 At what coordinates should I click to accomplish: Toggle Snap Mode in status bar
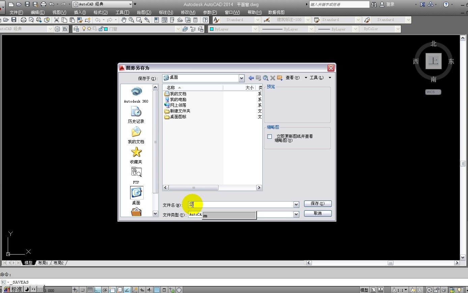click(x=83, y=290)
